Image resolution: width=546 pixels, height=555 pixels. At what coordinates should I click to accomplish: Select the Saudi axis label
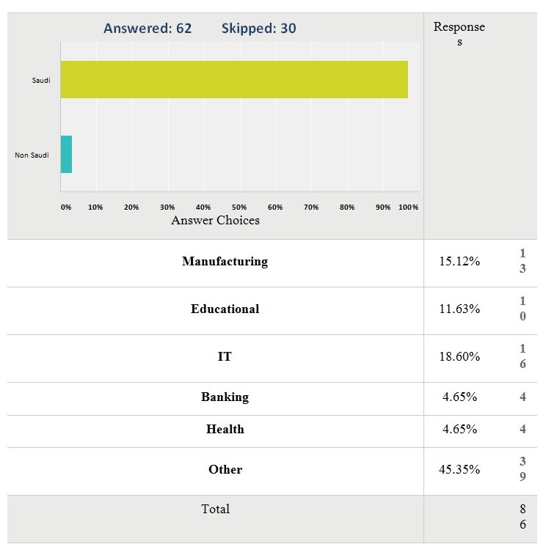point(41,80)
